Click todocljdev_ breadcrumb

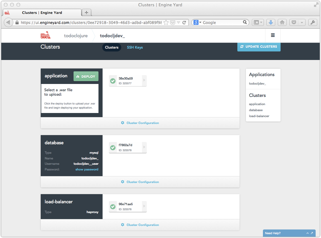(x=112, y=36)
